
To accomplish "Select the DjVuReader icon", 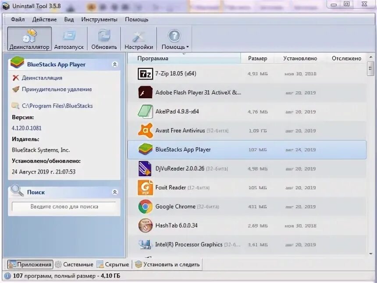I will click(x=145, y=168).
